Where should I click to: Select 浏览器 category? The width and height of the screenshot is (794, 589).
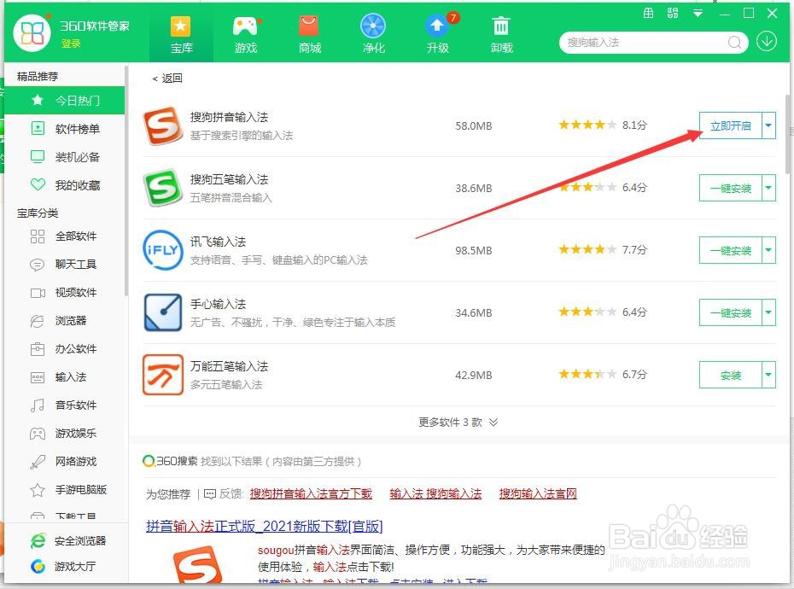point(64,321)
